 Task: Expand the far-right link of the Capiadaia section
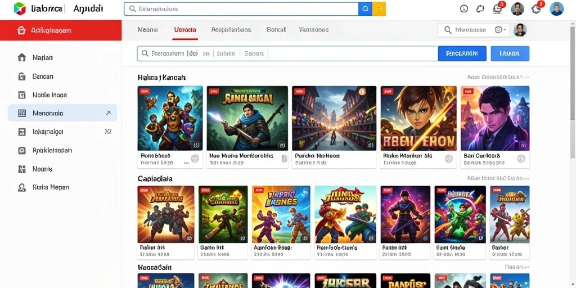(498, 178)
